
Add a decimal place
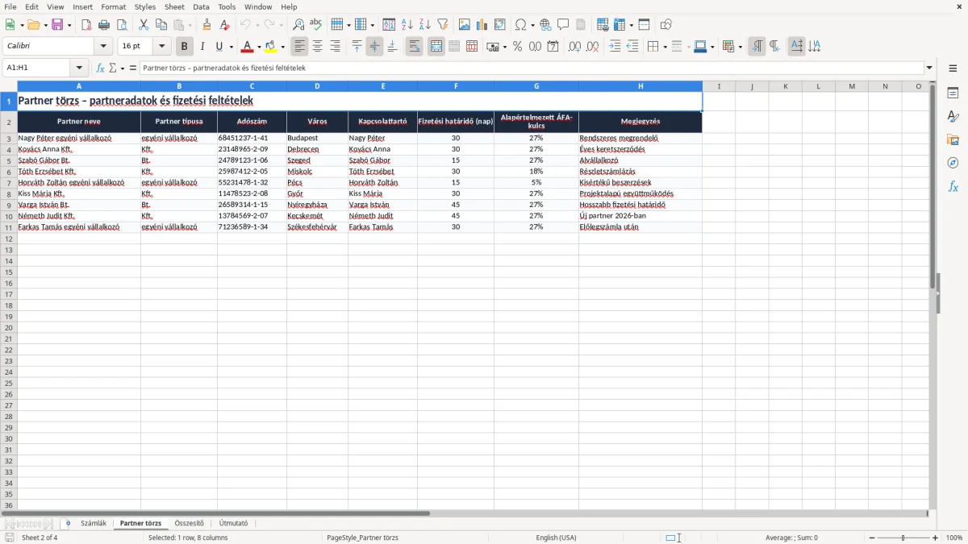point(574,47)
